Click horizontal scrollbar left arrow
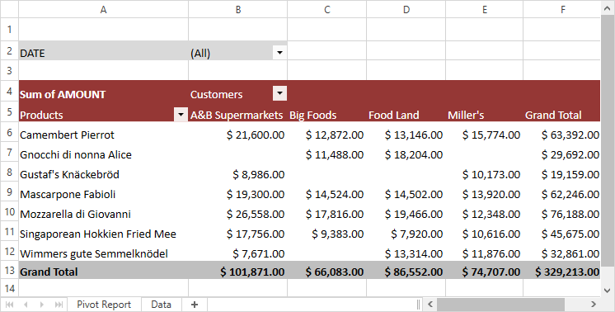The width and height of the screenshot is (615, 312). click(x=430, y=304)
